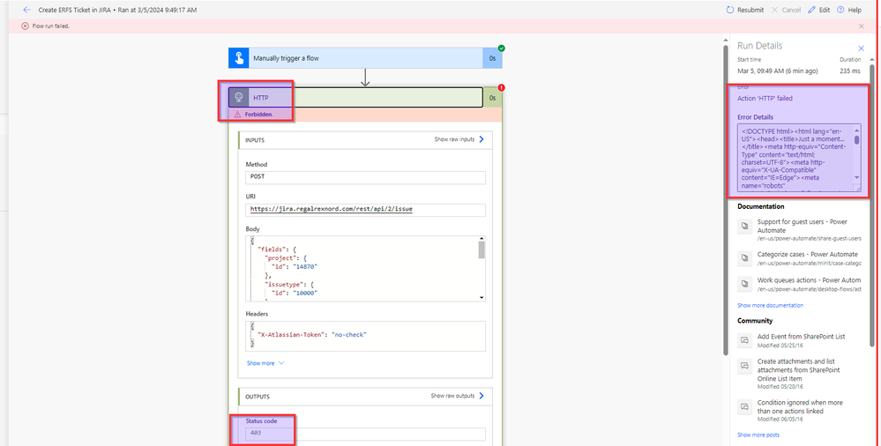This screenshot has width=881, height=446.
Task: Collapse the HTTP action card header
Action: tap(365, 98)
